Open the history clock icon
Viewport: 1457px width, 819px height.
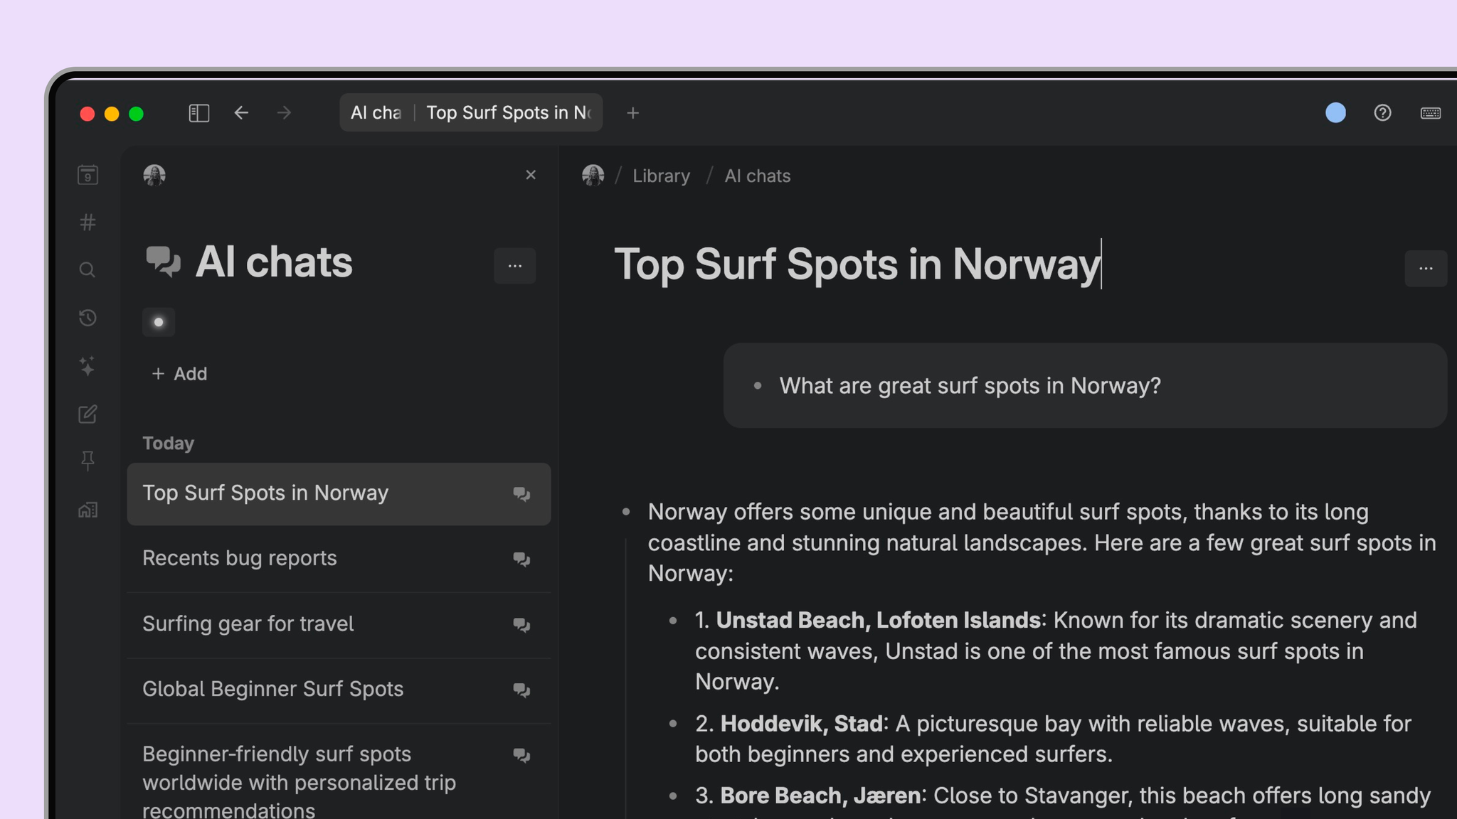tap(88, 318)
